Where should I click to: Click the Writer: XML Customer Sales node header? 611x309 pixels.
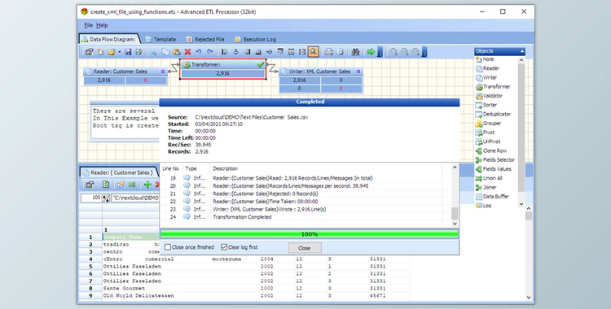coord(321,72)
